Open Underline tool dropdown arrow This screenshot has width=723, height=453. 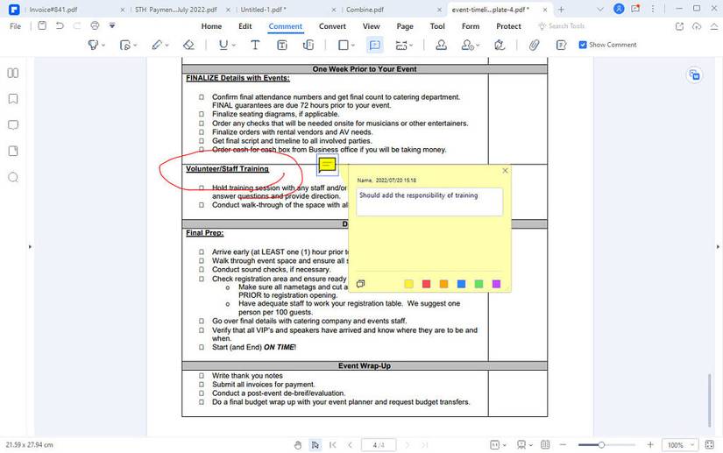[x=234, y=46]
